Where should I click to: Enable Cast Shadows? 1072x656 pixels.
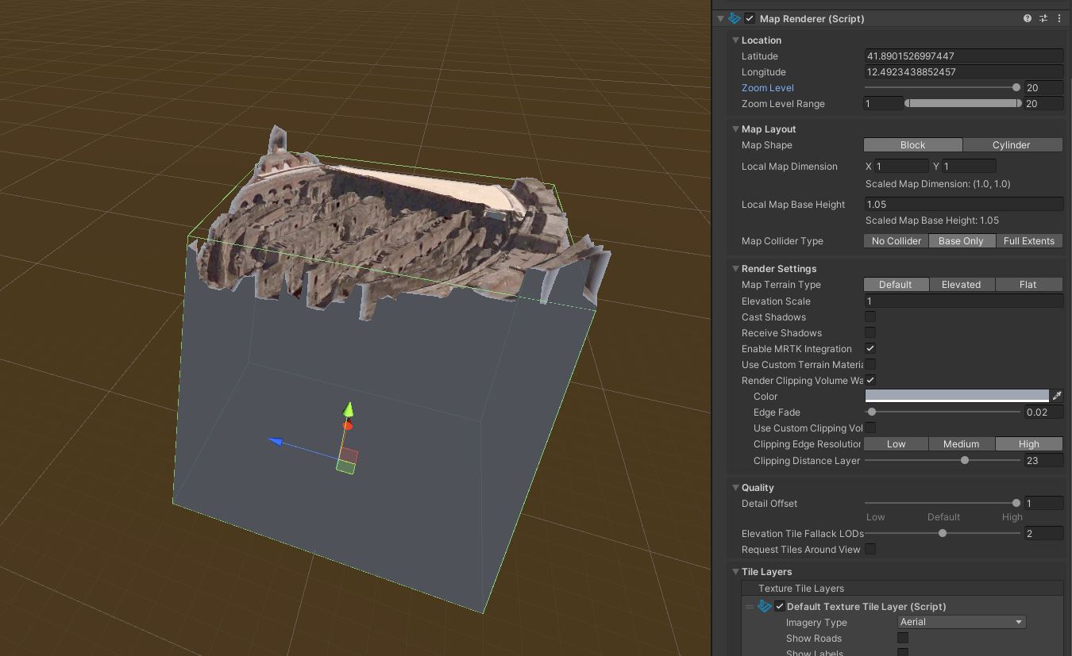870,316
